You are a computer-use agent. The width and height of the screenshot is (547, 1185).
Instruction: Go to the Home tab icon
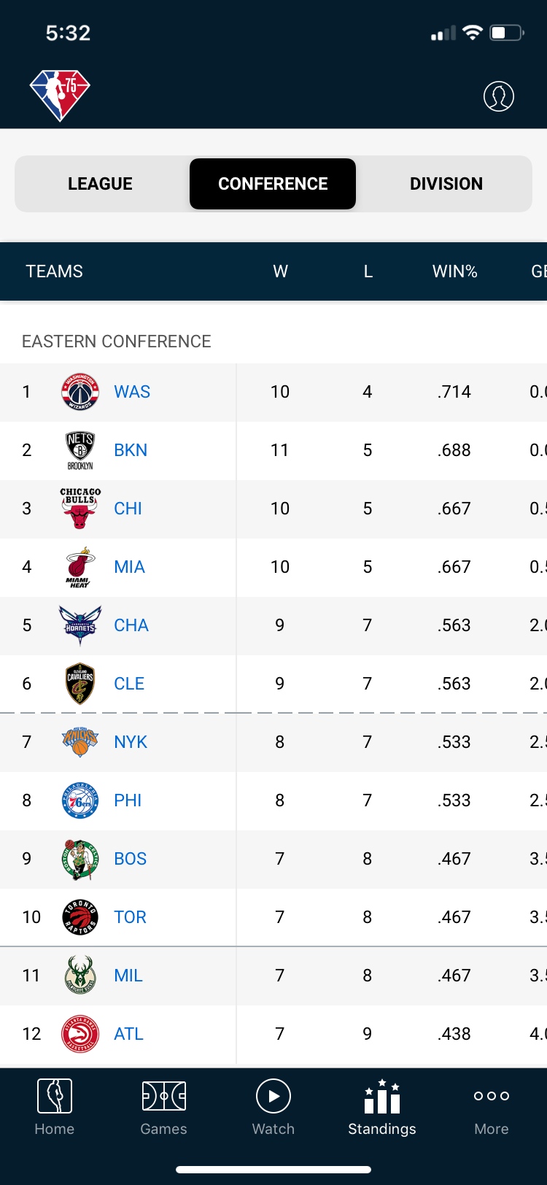[55, 1096]
